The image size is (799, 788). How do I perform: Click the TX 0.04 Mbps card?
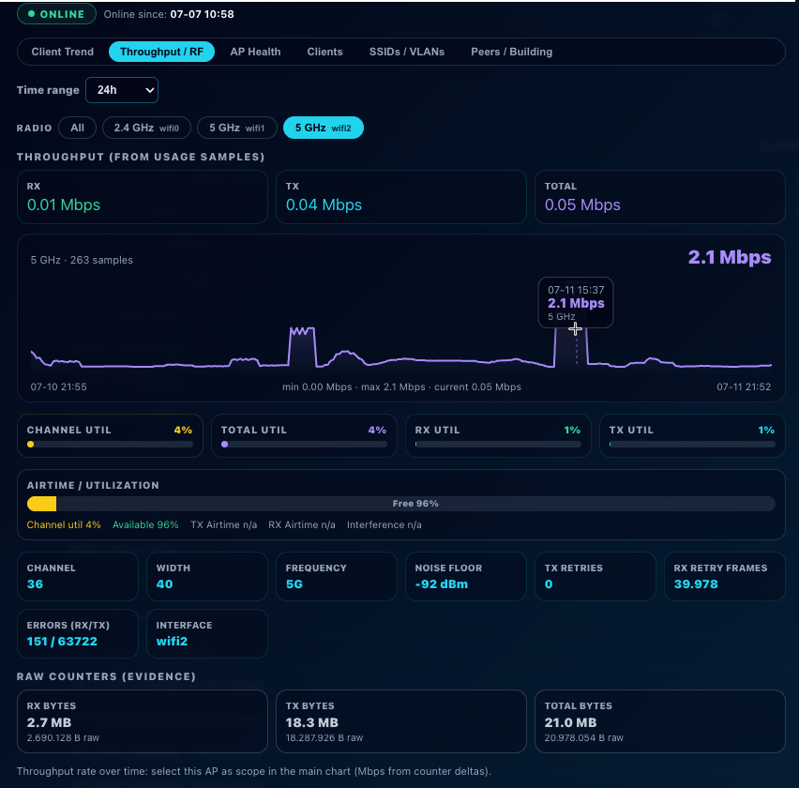pos(401,197)
